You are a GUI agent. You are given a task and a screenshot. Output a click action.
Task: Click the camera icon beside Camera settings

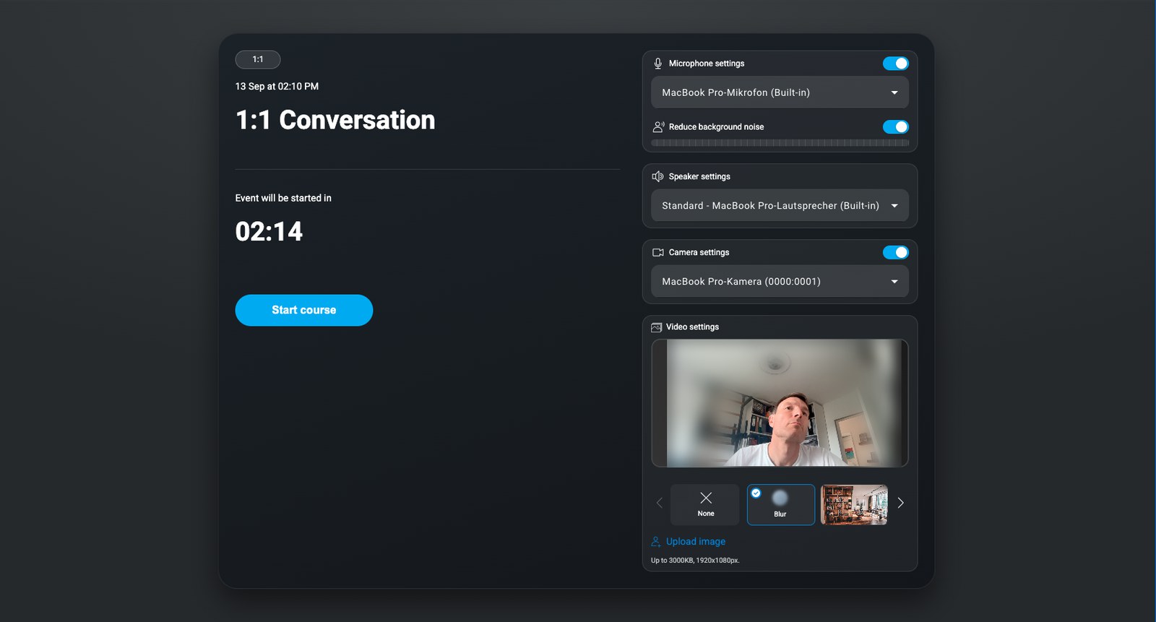tap(657, 252)
